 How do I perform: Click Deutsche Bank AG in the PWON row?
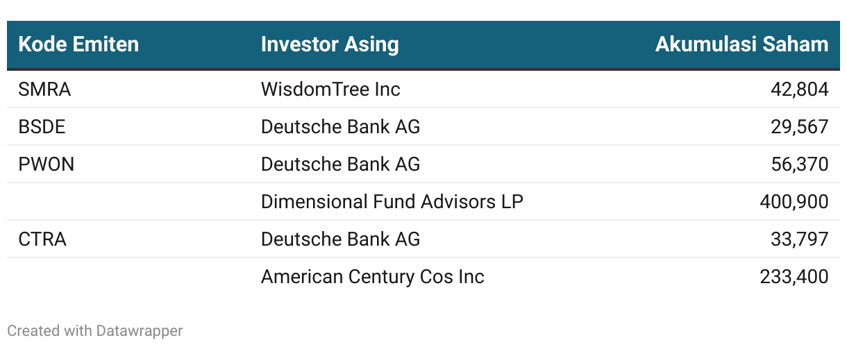[x=340, y=164]
